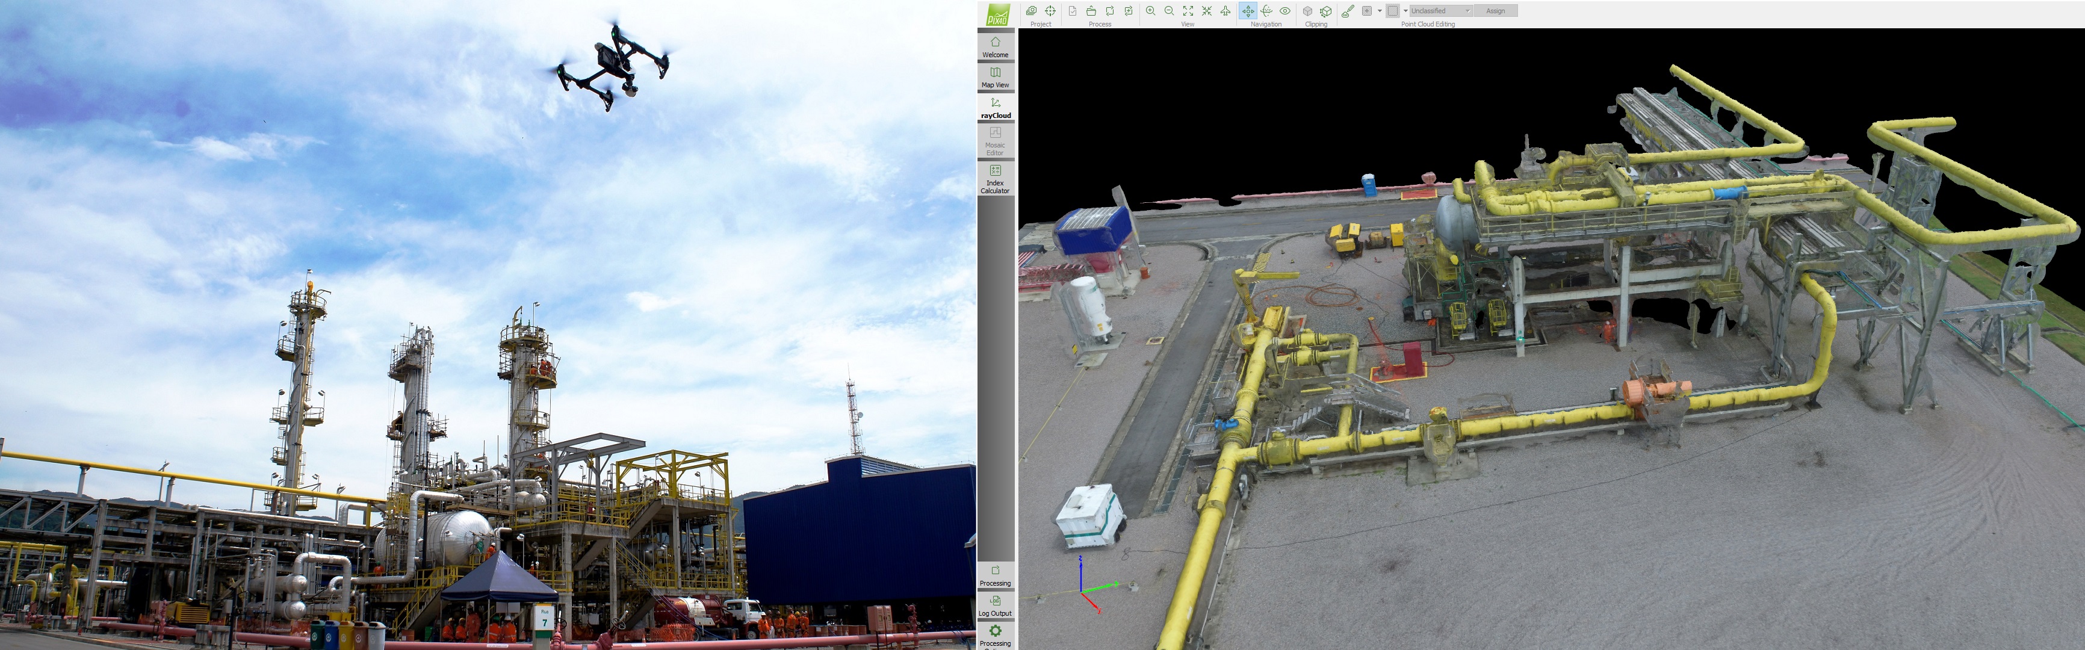Toggle the standard navigation arrows mode
This screenshot has height=650, width=2085.
pos(1248,10)
